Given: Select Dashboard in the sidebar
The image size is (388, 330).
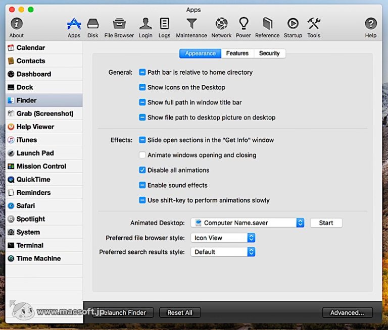Looking at the screenshot, I should click(x=44, y=74).
